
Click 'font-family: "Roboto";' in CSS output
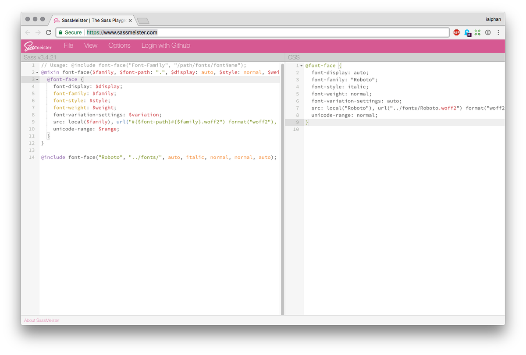tap(345, 80)
